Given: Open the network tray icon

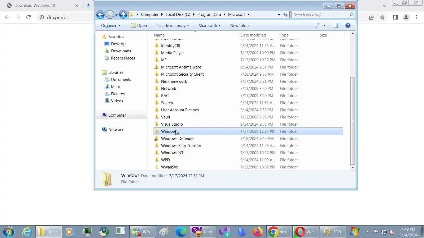Looking at the screenshot, I should point(384,232).
